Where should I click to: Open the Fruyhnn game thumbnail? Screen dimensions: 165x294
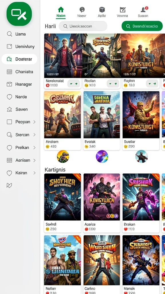pyautogui.click(x=143, y=56)
